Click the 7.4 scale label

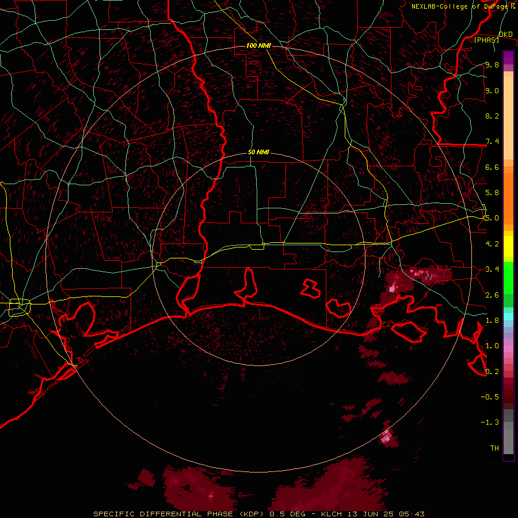[x=492, y=142]
